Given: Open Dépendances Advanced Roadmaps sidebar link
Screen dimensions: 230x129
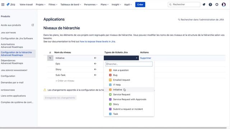Looking at the screenshot, I should 12,62.
